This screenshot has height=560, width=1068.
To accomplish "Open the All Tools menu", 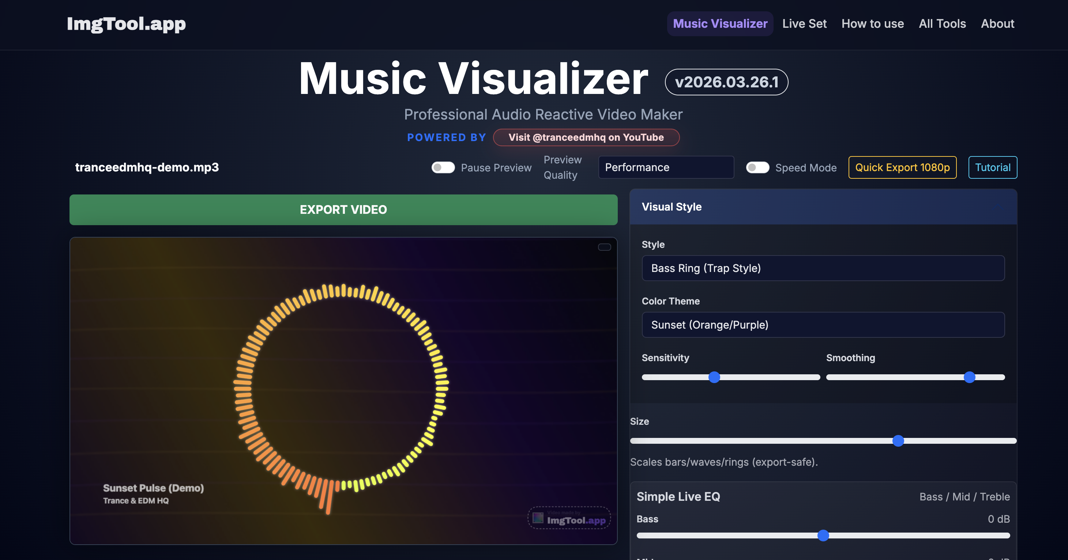I will tap(943, 24).
